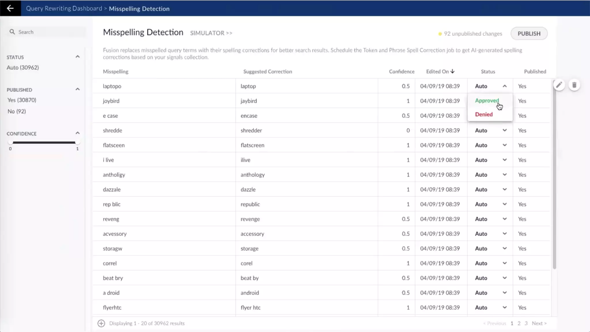Collapse the Published filter section
This screenshot has height=332, width=590.
point(77,89)
